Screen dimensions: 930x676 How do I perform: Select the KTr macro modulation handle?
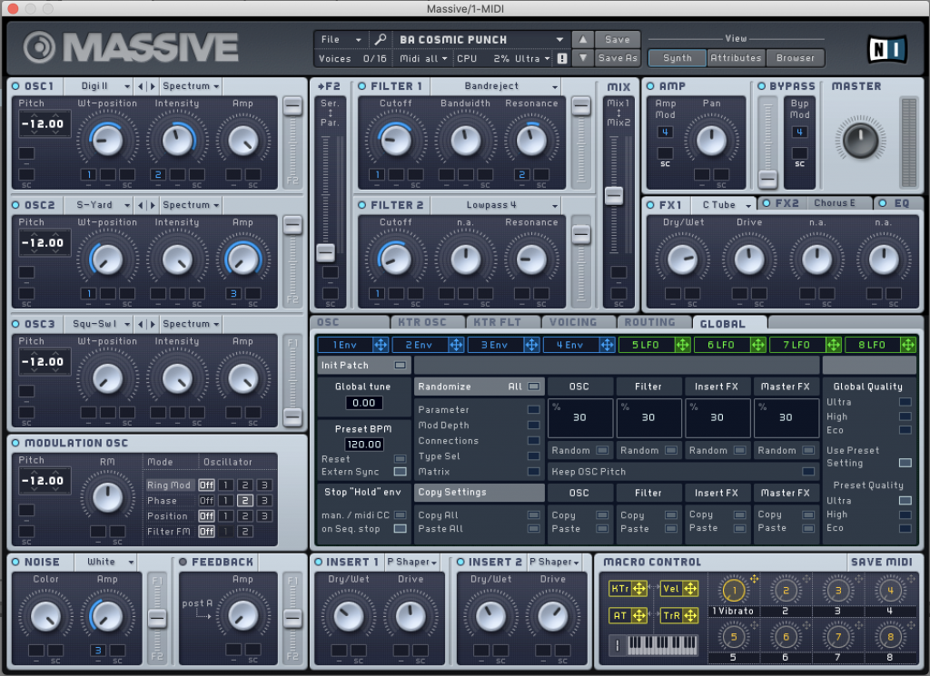(638, 590)
